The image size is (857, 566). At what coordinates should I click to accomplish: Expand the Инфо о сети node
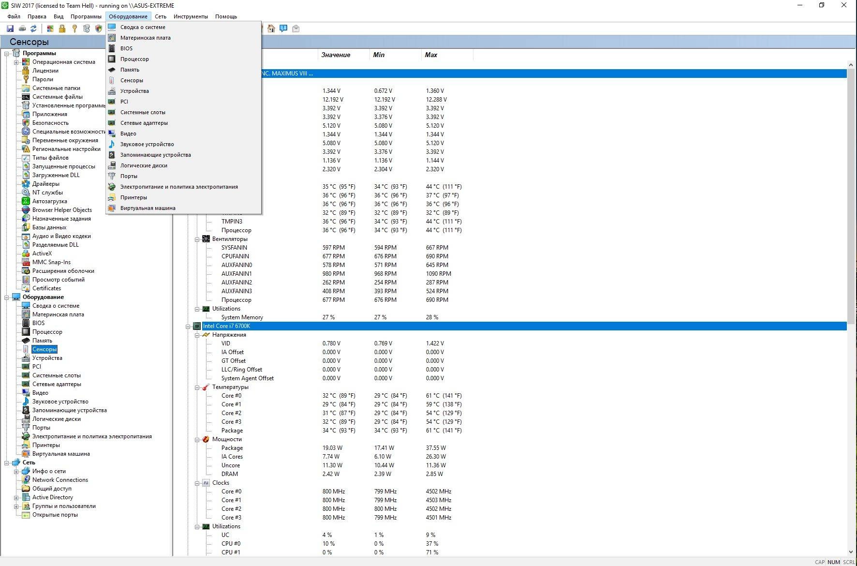coord(16,472)
